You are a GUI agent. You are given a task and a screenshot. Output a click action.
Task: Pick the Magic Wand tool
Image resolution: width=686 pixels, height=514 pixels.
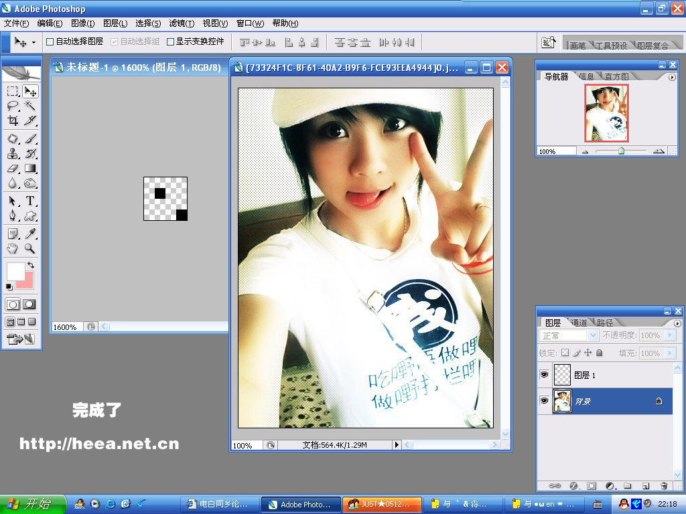coord(30,106)
